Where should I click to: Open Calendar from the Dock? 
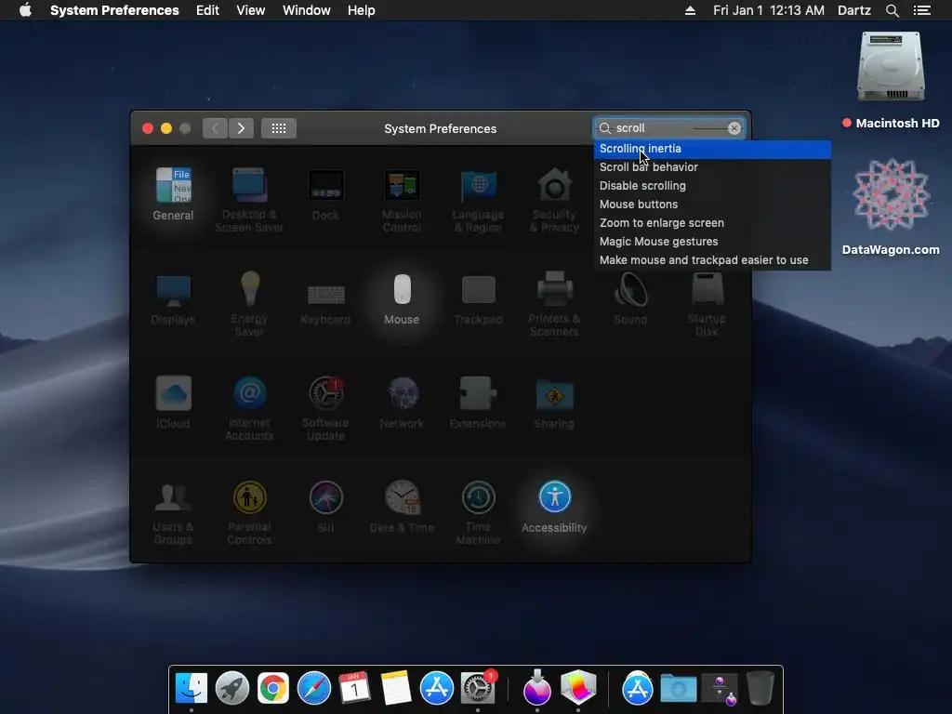pyautogui.click(x=354, y=688)
